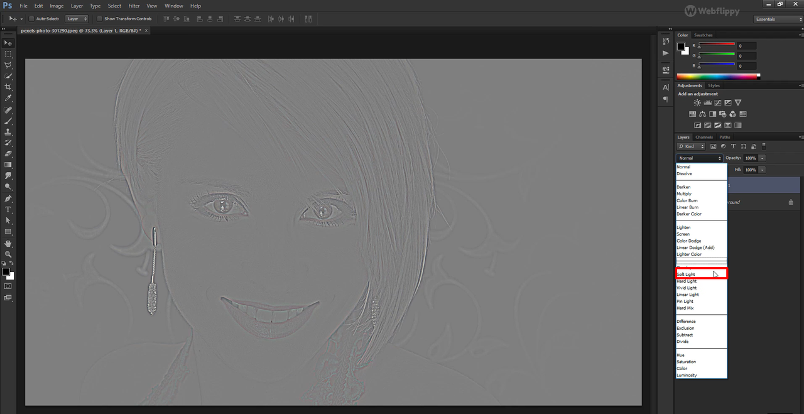The image size is (804, 414).
Task: Choose Multiply blend mode
Action: click(701, 193)
